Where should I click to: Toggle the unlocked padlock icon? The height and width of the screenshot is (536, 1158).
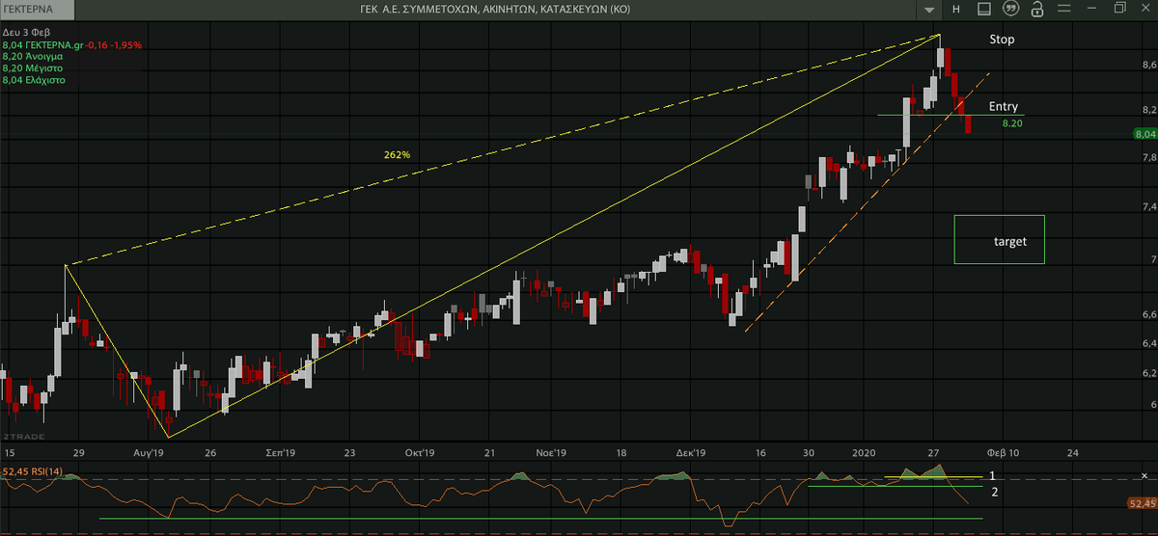(x=1037, y=10)
